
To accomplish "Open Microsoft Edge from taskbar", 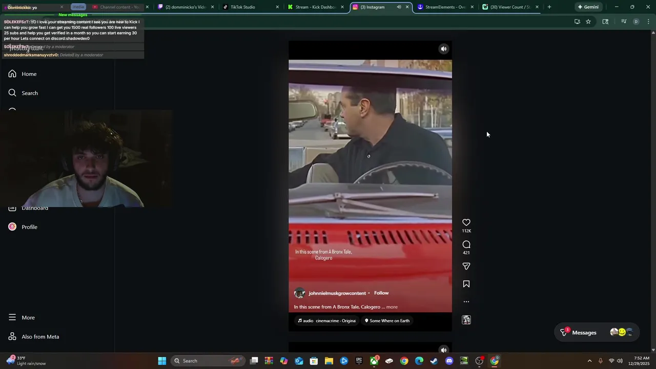I will point(419,361).
